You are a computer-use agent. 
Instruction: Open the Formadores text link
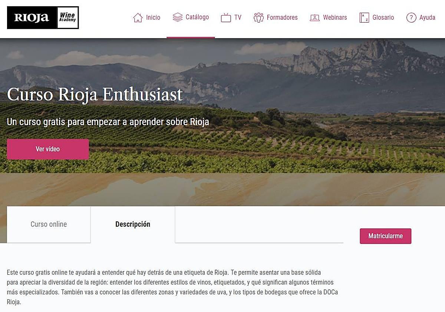click(x=282, y=17)
